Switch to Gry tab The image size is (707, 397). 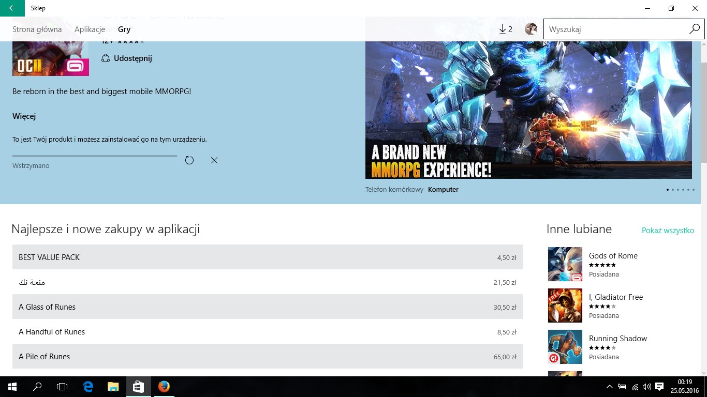(124, 29)
